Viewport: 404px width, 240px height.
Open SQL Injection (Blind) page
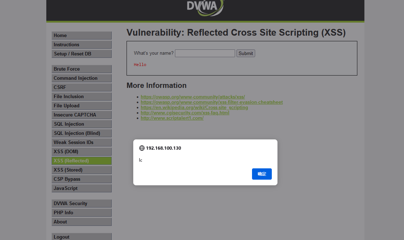[x=82, y=133]
